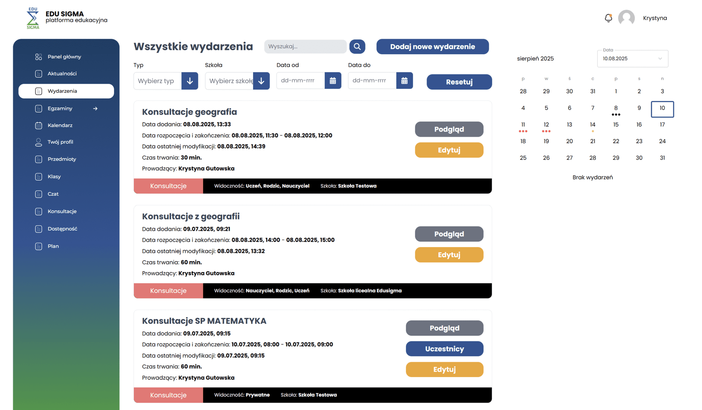Open Dostępność menu item
702x410 pixels.
click(62, 229)
